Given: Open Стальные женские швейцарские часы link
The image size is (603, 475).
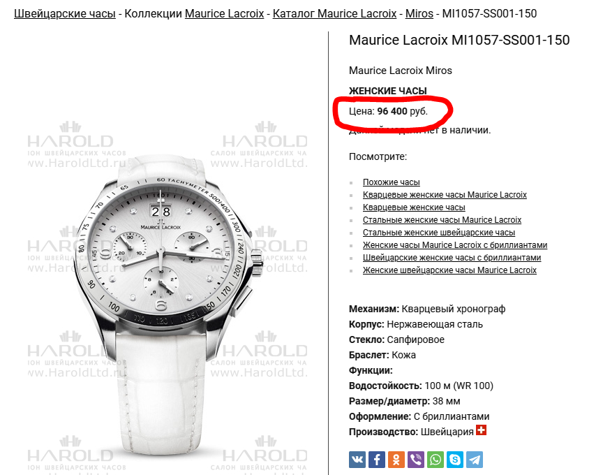Looking at the screenshot, I should point(439,233).
